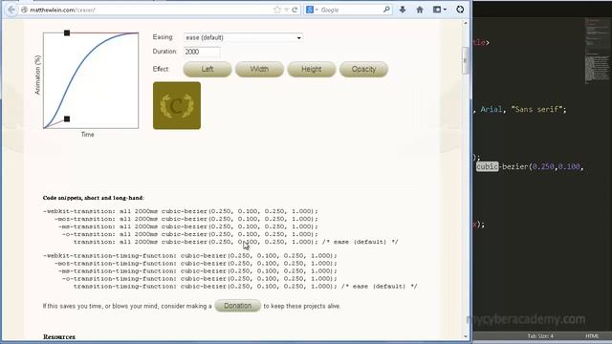Grab the upper bezier curve handle
Viewport: 612px width, 344px height.
tap(67, 33)
